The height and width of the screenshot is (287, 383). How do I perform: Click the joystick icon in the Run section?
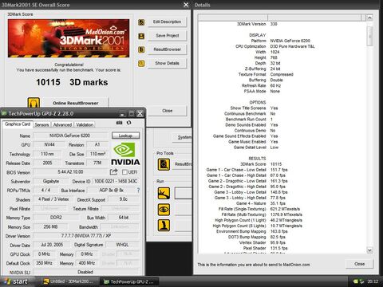(164, 226)
